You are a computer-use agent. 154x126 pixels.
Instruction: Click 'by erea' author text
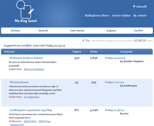(x=124, y=113)
